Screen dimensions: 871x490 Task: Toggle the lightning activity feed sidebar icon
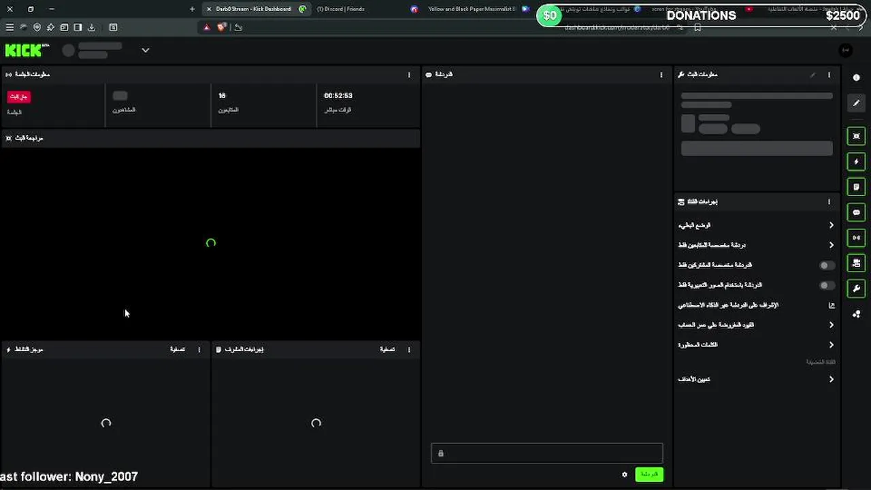coord(856,162)
